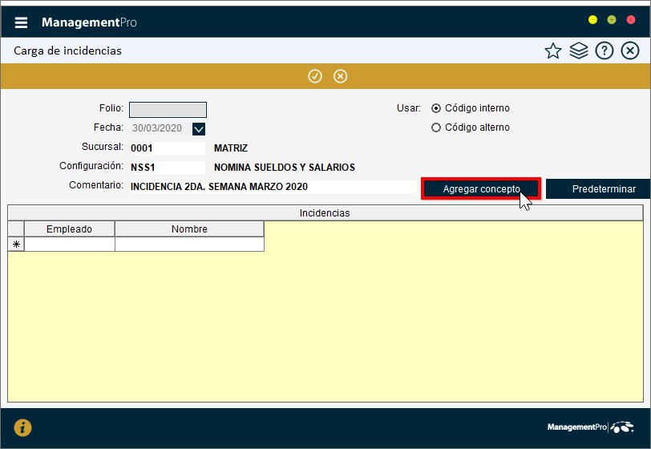Open help with the question mark icon

pos(604,51)
